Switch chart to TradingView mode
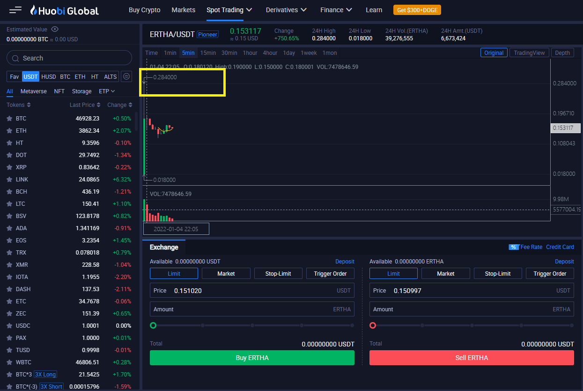Viewport: 583px width, 391px height. (529, 53)
